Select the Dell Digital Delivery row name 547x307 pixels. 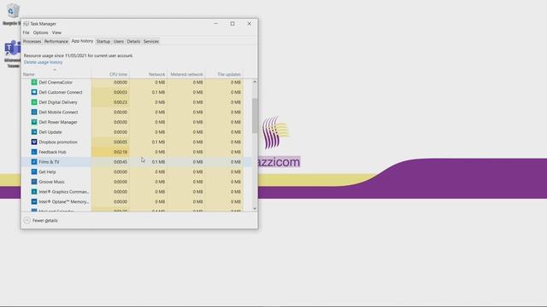[x=58, y=102]
